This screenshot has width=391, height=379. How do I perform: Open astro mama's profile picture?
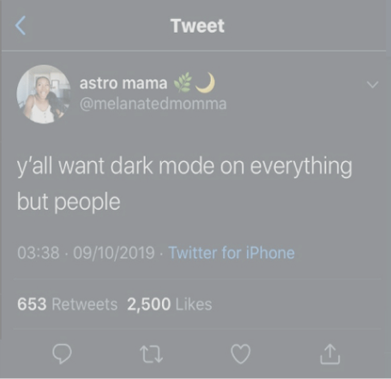[44, 94]
